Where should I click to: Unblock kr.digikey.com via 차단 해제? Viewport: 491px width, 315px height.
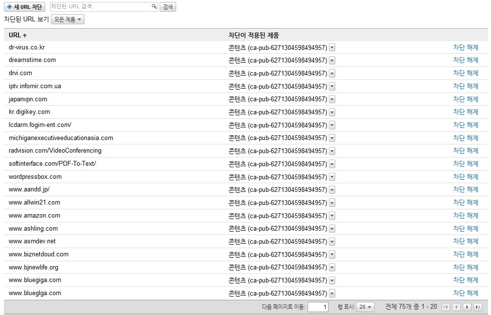click(x=465, y=112)
